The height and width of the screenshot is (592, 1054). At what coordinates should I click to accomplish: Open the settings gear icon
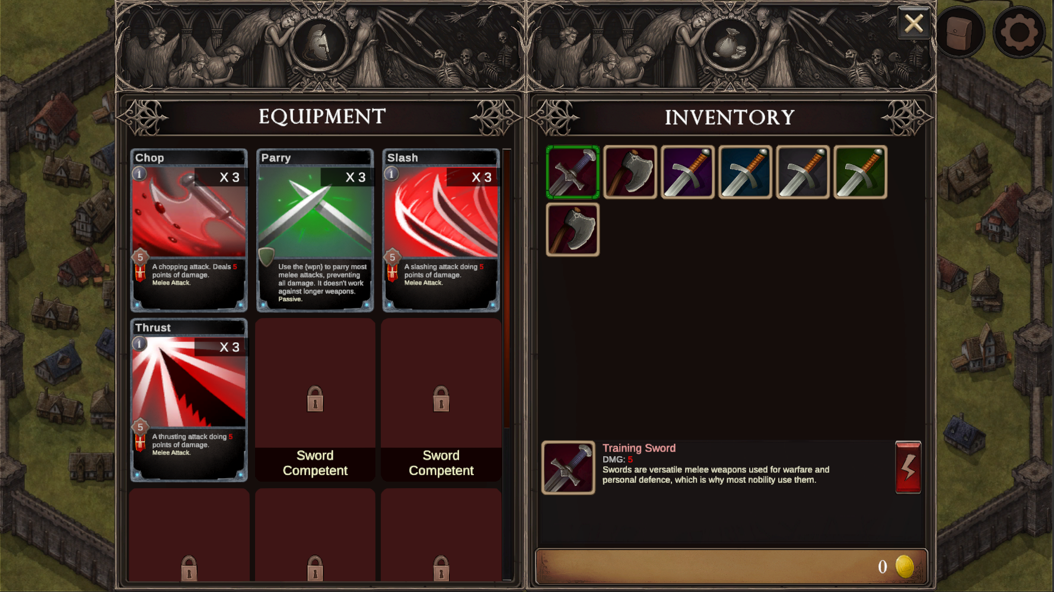point(1019,33)
